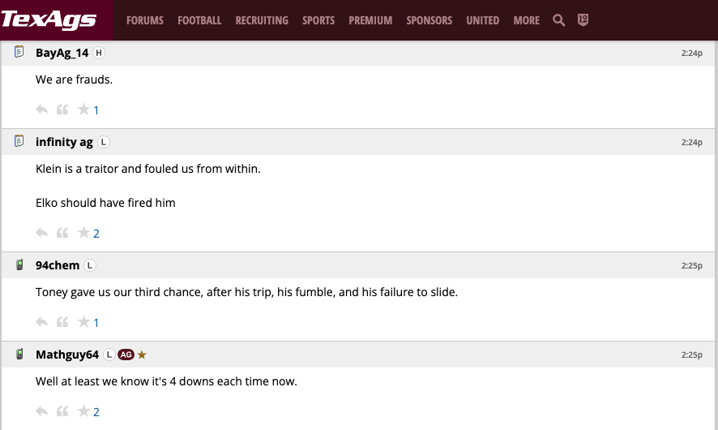Star the BayAg_14 post
The image size is (718, 430).
[83, 110]
